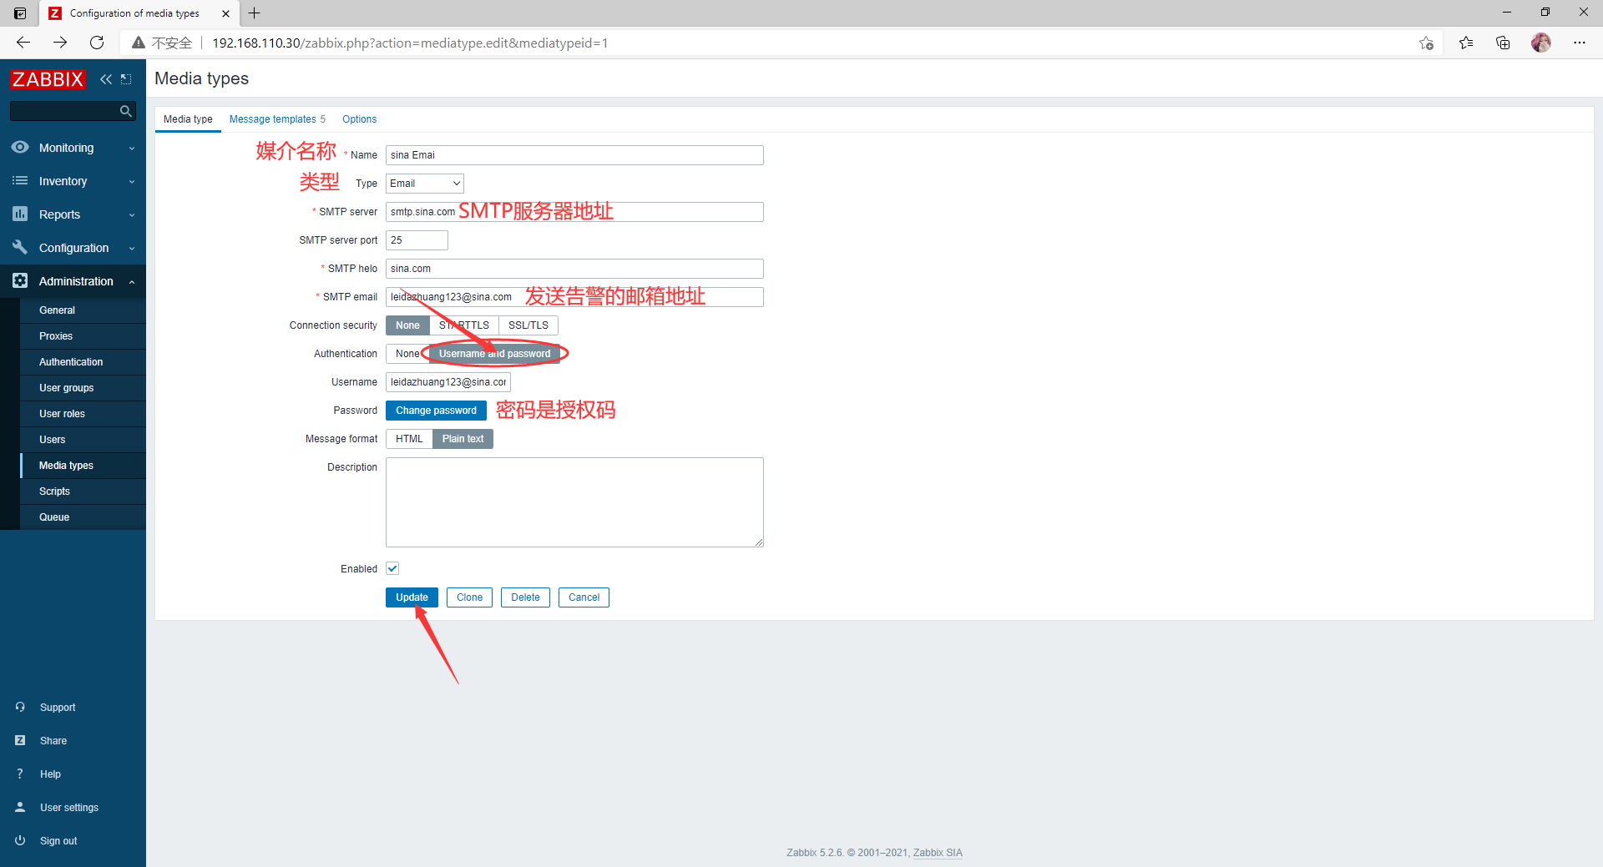Image resolution: width=1603 pixels, height=867 pixels.
Task: Open the tab actions menu icon
Action: pos(20,13)
